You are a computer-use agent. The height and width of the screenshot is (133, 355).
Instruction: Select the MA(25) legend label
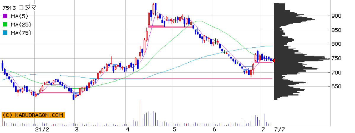tap(21, 24)
